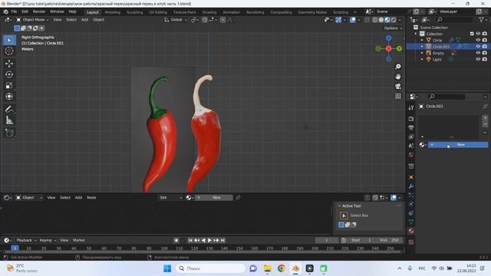Switch to the Shading workspace tab
The width and height of the screenshot is (491, 276).
209,12
